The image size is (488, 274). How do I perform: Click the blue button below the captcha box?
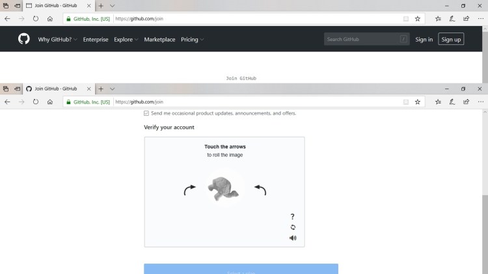pyautogui.click(x=241, y=269)
